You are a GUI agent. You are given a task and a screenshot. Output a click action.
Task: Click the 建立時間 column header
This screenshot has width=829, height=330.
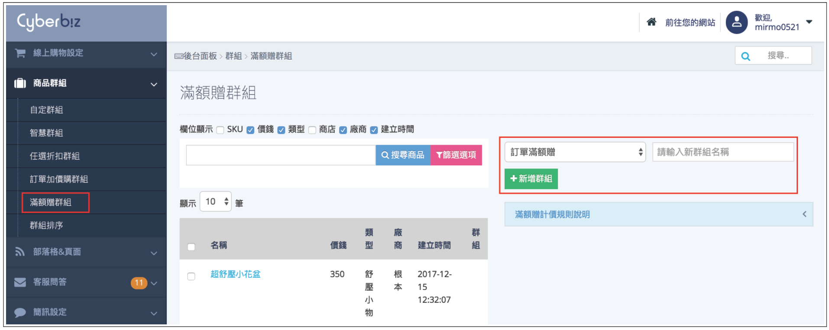coord(434,245)
